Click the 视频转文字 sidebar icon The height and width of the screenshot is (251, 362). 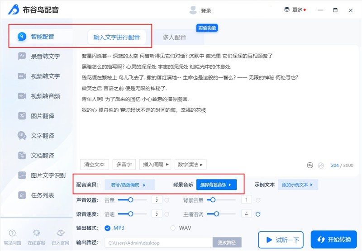[x=22, y=76]
